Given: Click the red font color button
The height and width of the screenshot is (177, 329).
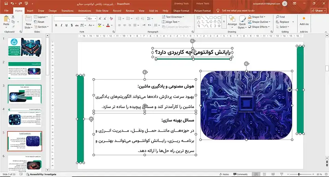Looking at the screenshot, I should (x=108, y=25).
